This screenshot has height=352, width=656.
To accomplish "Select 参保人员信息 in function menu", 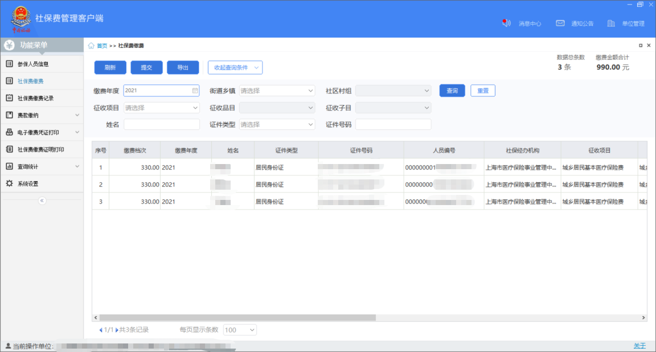I will 33,64.
